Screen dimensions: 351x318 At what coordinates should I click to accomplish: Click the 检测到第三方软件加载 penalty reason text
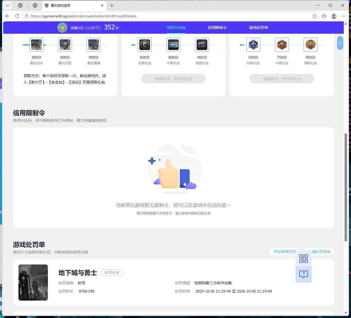tap(213, 283)
